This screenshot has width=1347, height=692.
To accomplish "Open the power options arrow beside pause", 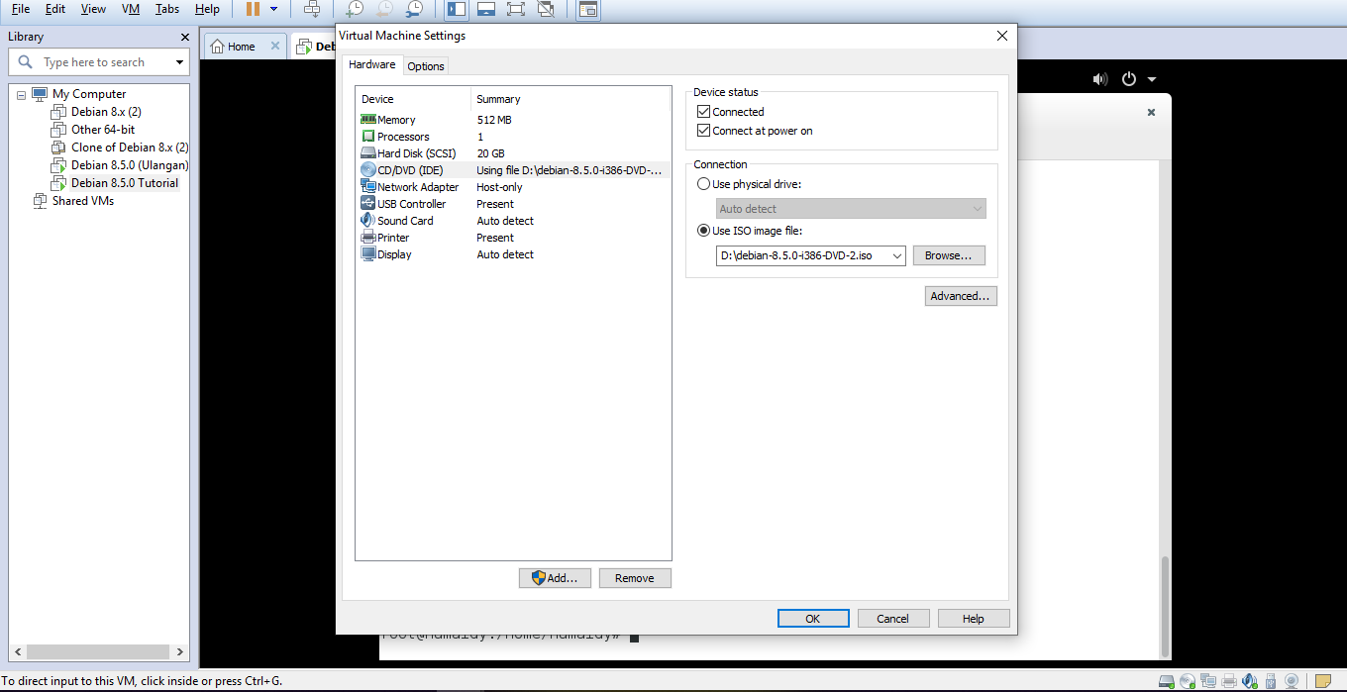I will (274, 9).
